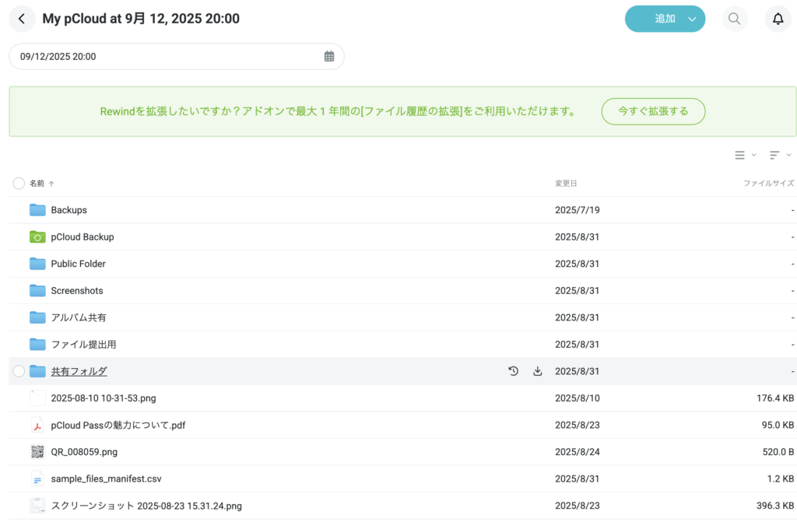The width and height of the screenshot is (797, 522).
Task: Select the 共有フォルダ row checkbox
Action: 18,371
